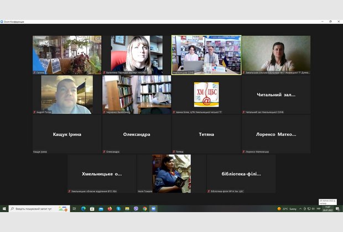
Task: Select the Кащук Ірина participant tile
Action: (x=67, y=134)
